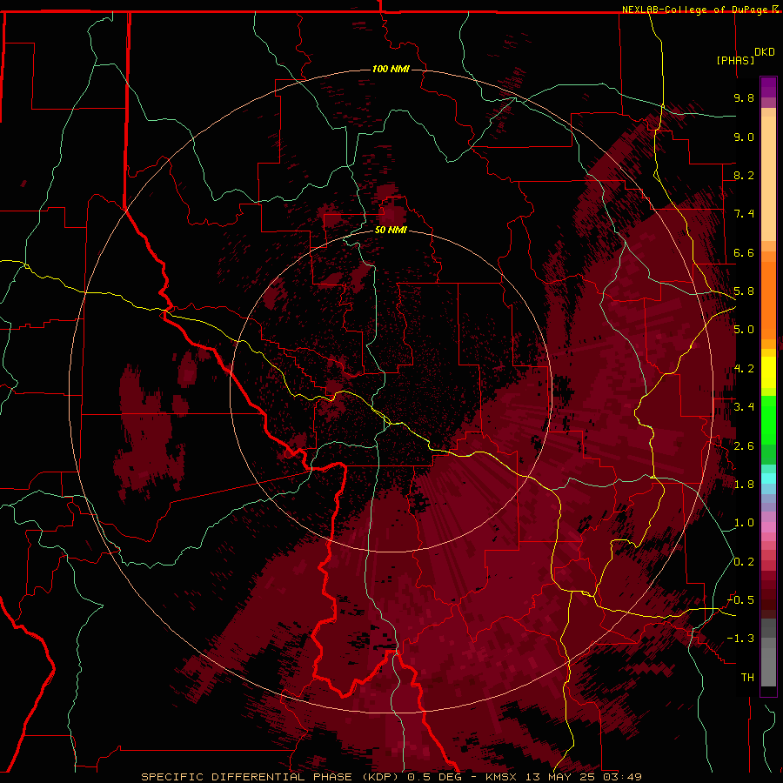Click the -0.5 scale value
The image size is (783, 783).
point(740,599)
